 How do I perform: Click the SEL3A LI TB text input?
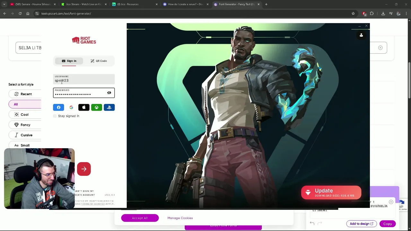[x=28, y=48]
